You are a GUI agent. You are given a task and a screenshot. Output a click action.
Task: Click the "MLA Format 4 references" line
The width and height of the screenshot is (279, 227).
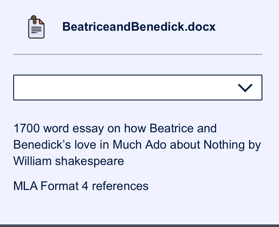(x=81, y=186)
